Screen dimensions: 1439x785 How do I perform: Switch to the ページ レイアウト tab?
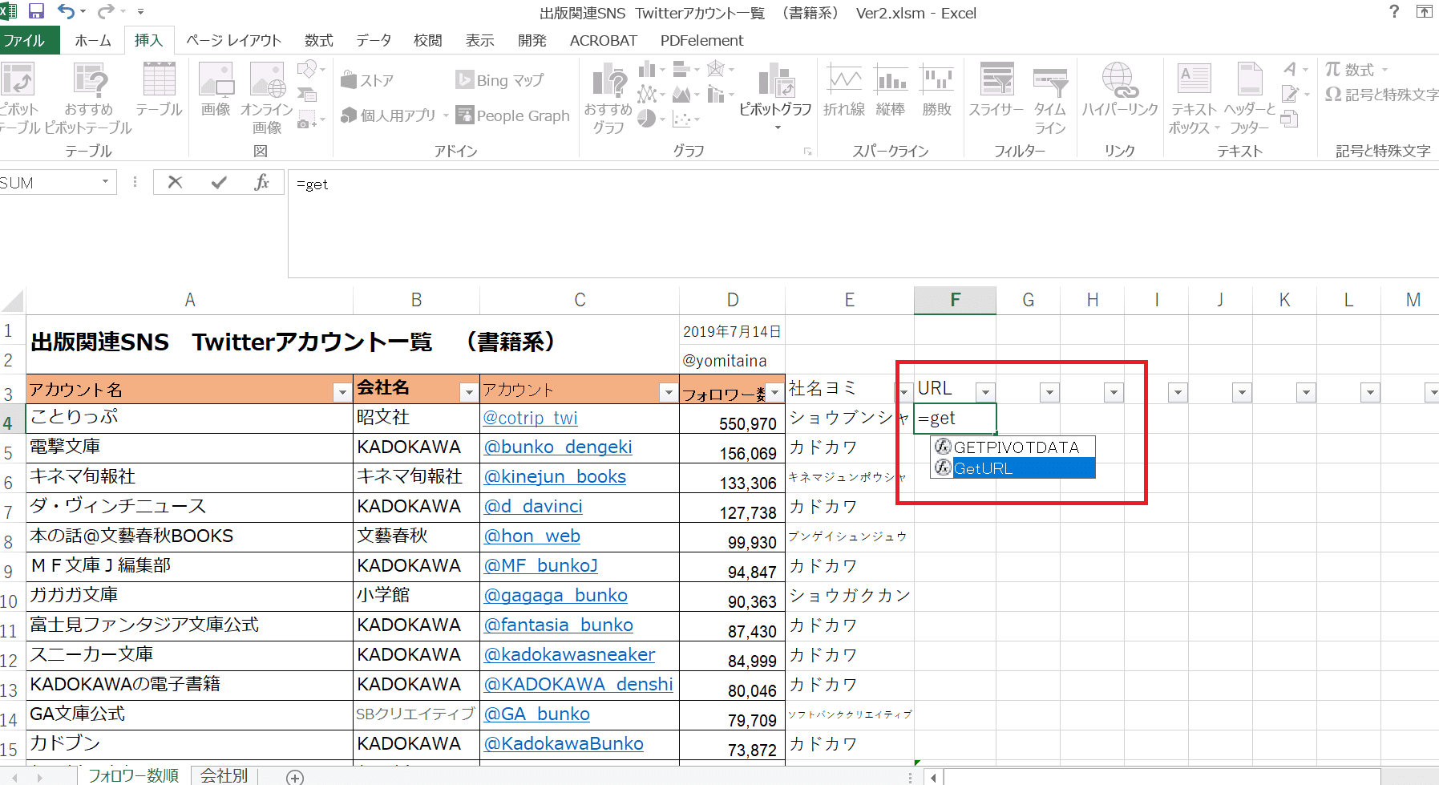[x=234, y=40]
